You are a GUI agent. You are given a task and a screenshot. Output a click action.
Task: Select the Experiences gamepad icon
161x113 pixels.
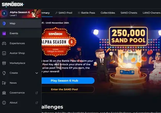click(x=4, y=43)
